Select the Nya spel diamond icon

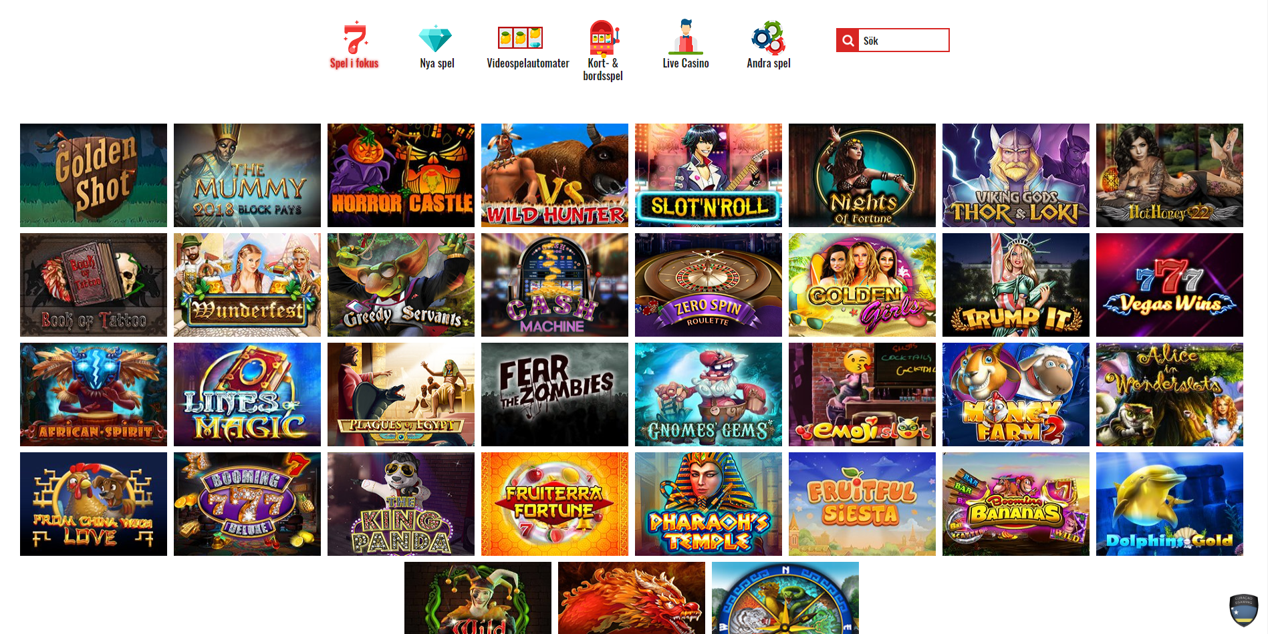435,39
